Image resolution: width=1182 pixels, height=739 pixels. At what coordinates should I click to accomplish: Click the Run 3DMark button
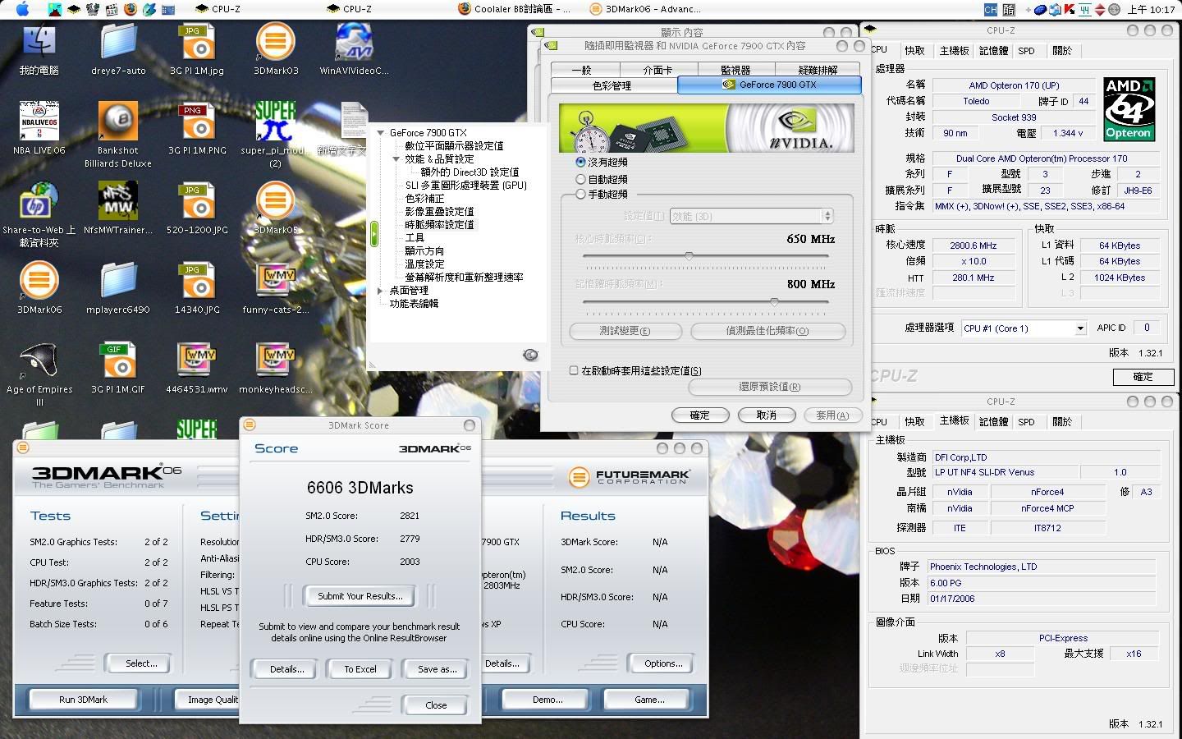[x=83, y=700]
